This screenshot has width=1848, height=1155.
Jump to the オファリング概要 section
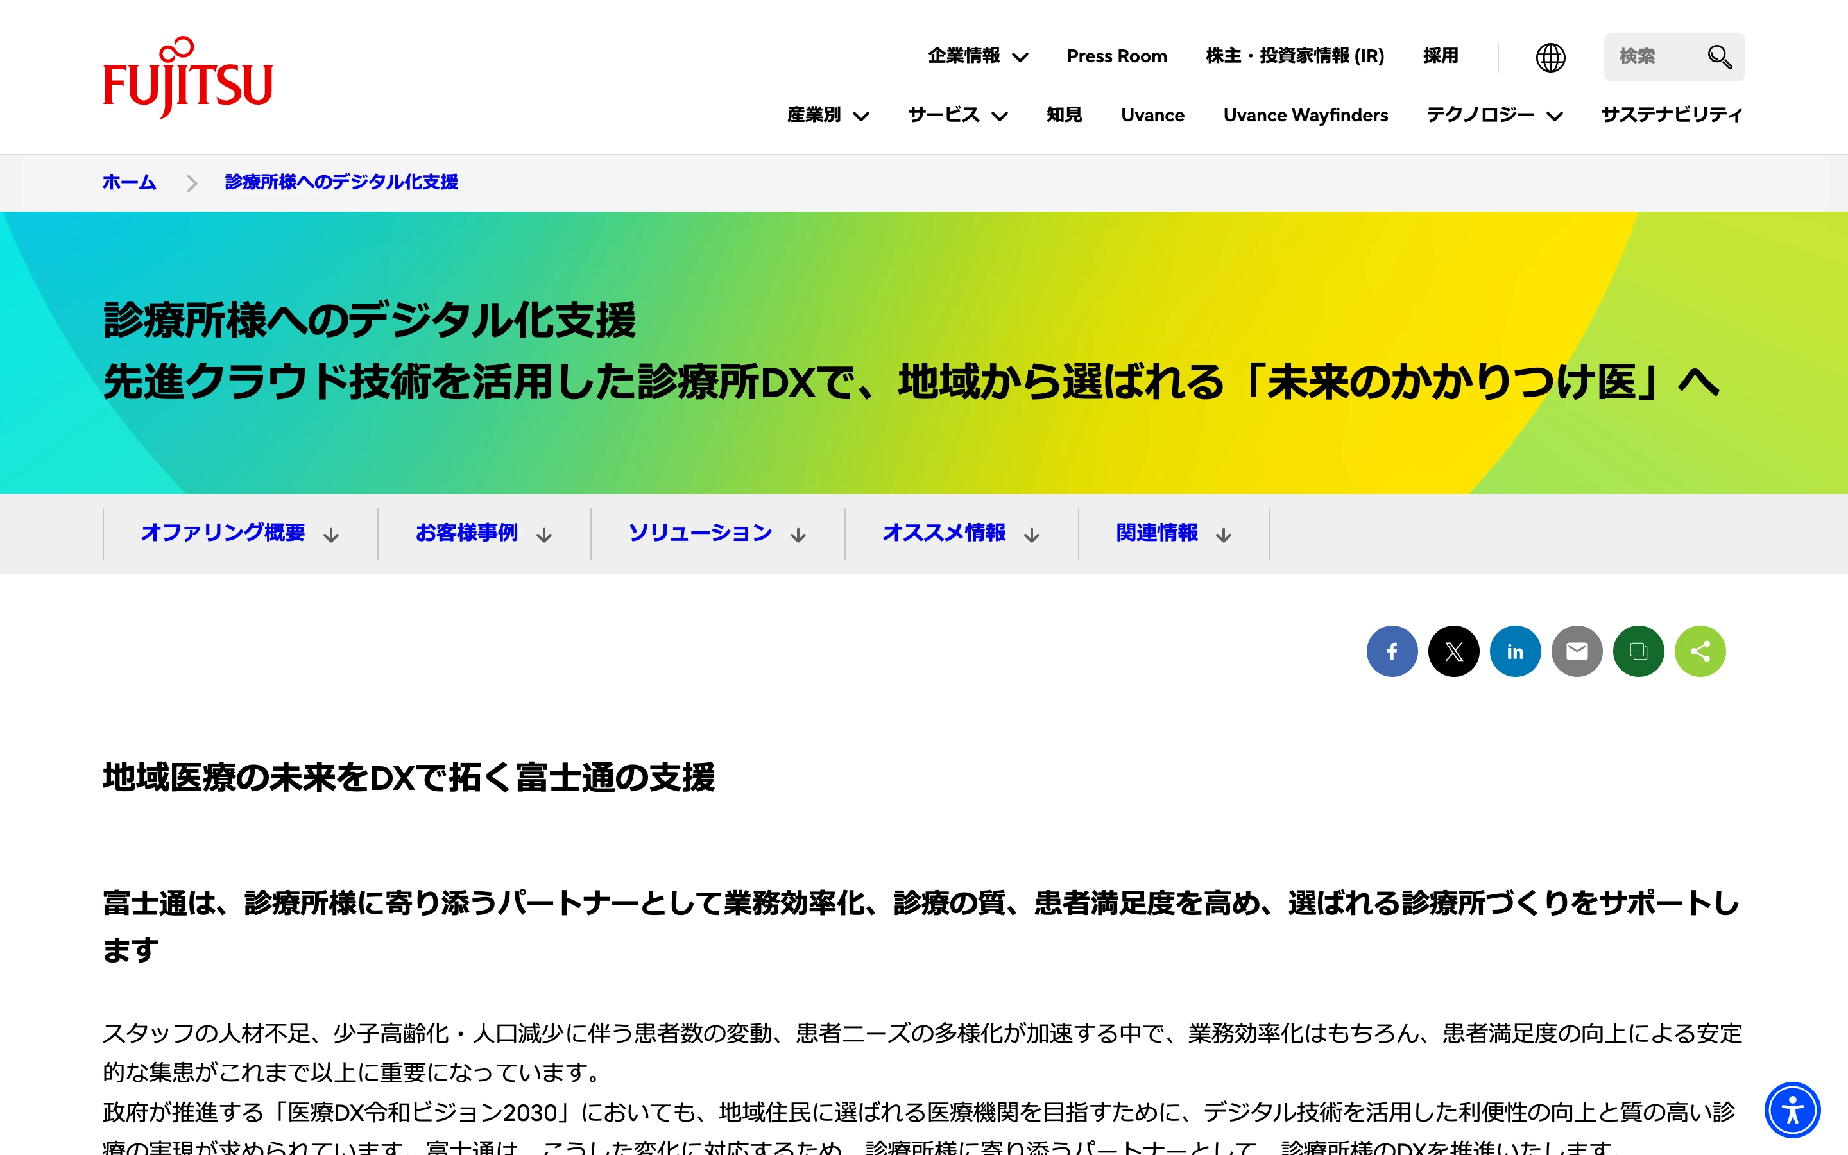[x=222, y=533]
